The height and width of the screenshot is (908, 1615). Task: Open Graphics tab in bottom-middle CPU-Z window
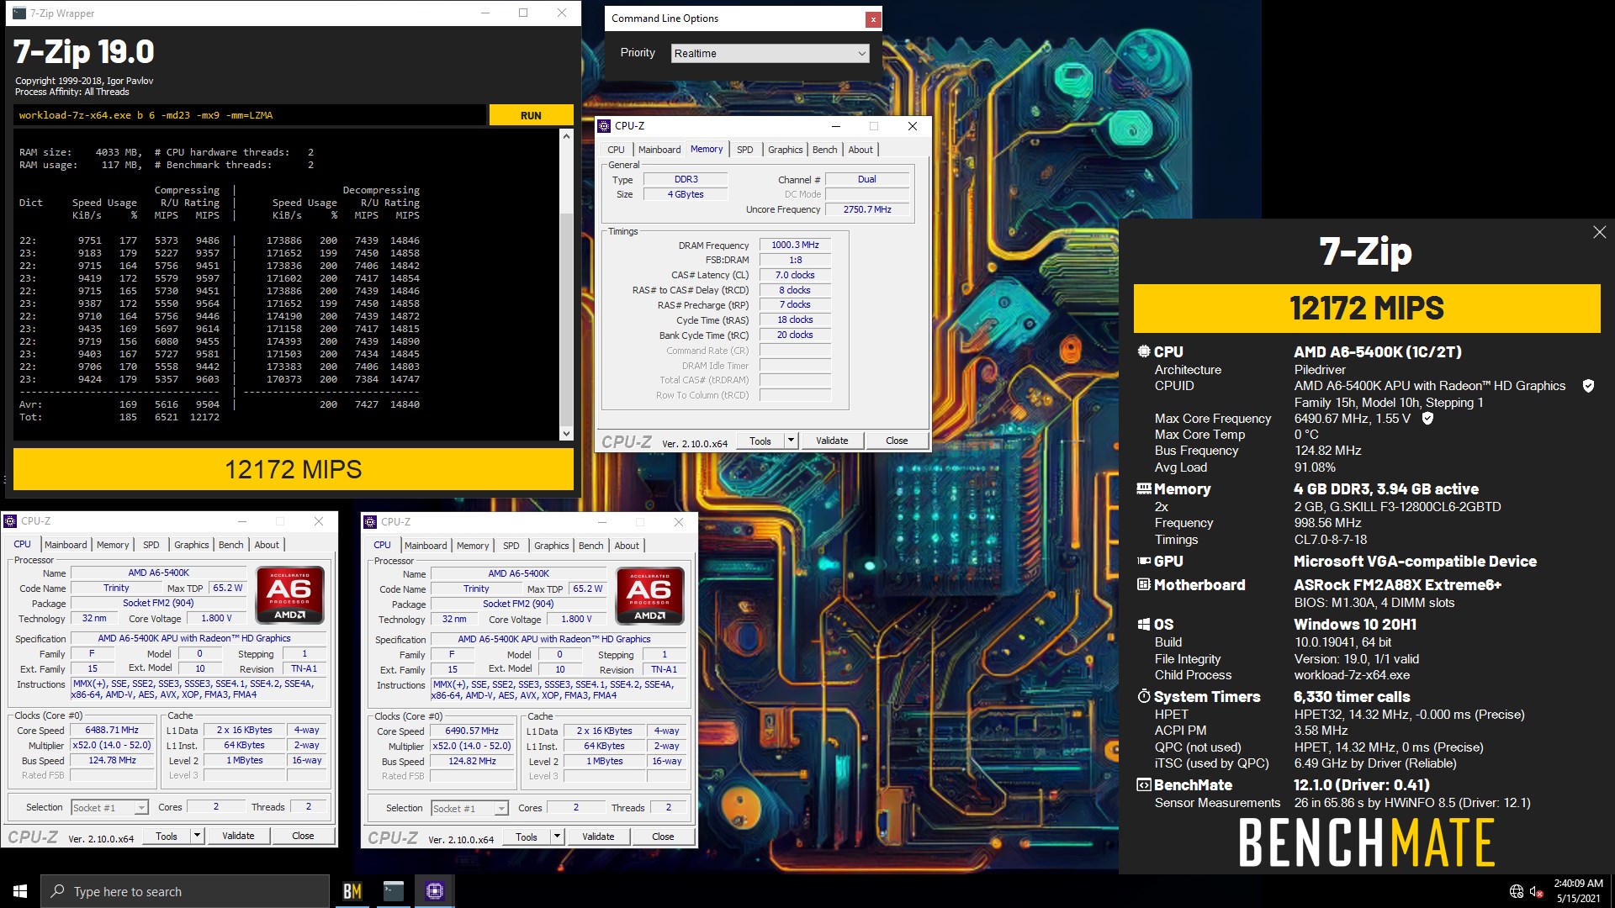pos(552,546)
